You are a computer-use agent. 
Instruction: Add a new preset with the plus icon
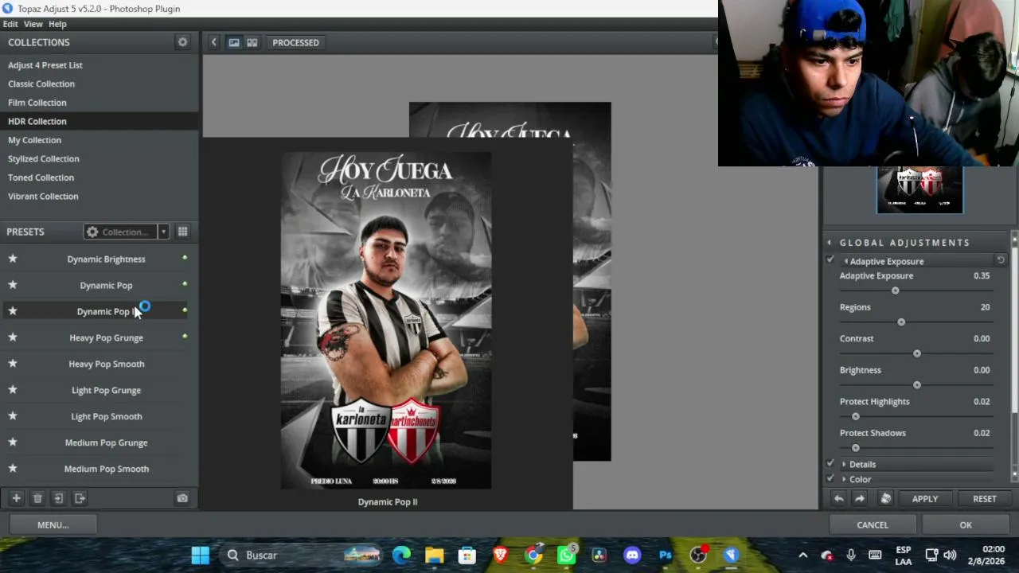[16, 498]
